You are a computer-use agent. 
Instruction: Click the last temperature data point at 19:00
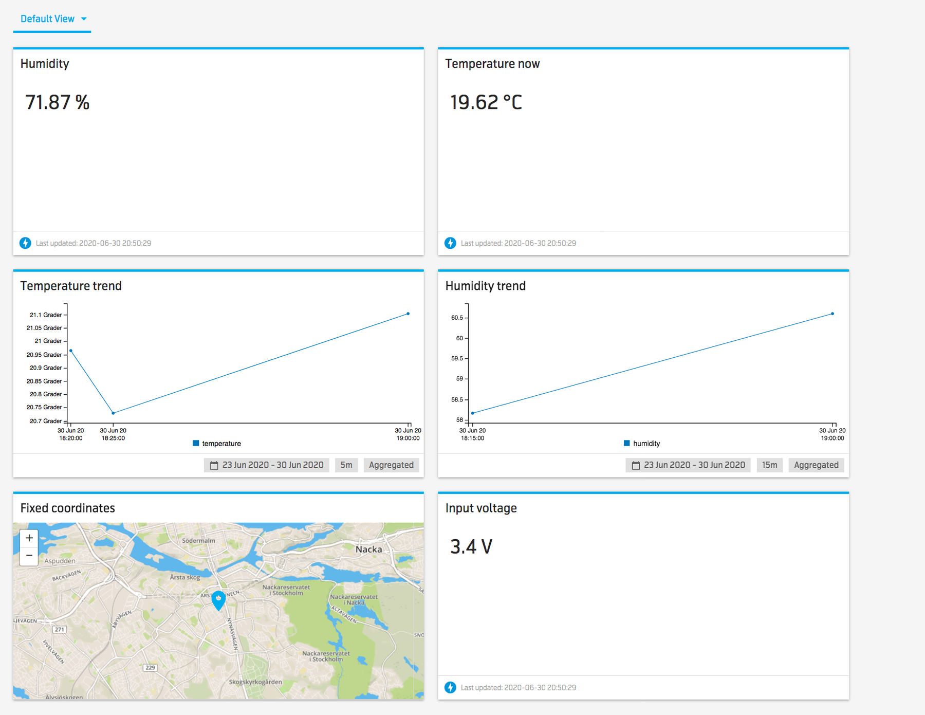click(x=408, y=314)
